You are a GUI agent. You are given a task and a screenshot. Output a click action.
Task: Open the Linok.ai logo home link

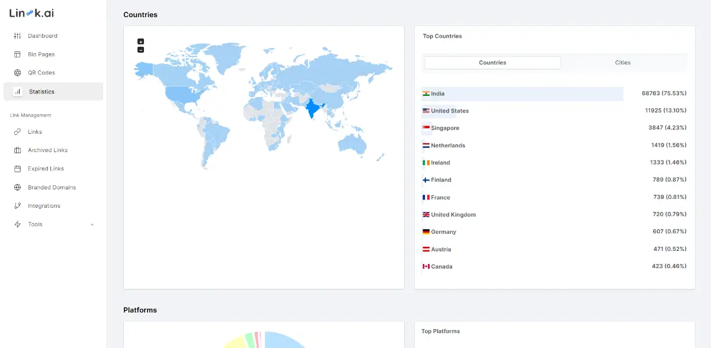tap(31, 13)
